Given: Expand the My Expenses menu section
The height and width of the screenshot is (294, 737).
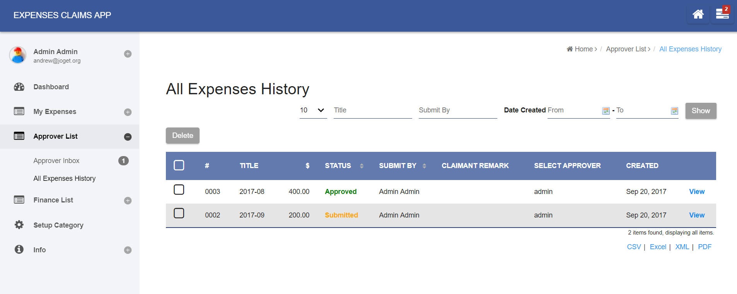Looking at the screenshot, I should (128, 112).
